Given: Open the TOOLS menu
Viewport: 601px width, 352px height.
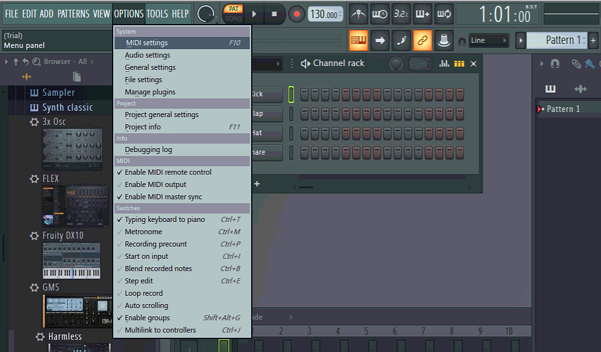Looking at the screenshot, I should tap(157, 14).
